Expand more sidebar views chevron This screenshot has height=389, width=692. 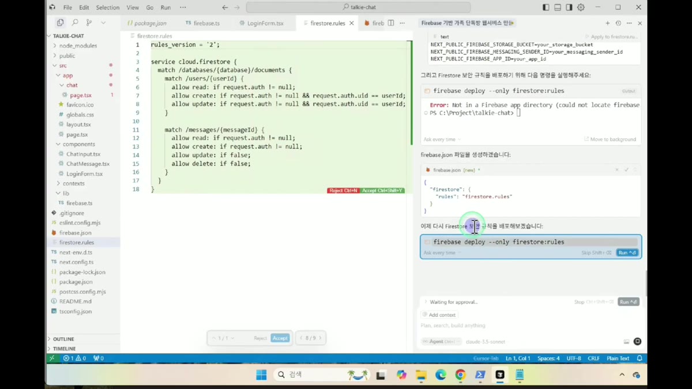[103, 22]
